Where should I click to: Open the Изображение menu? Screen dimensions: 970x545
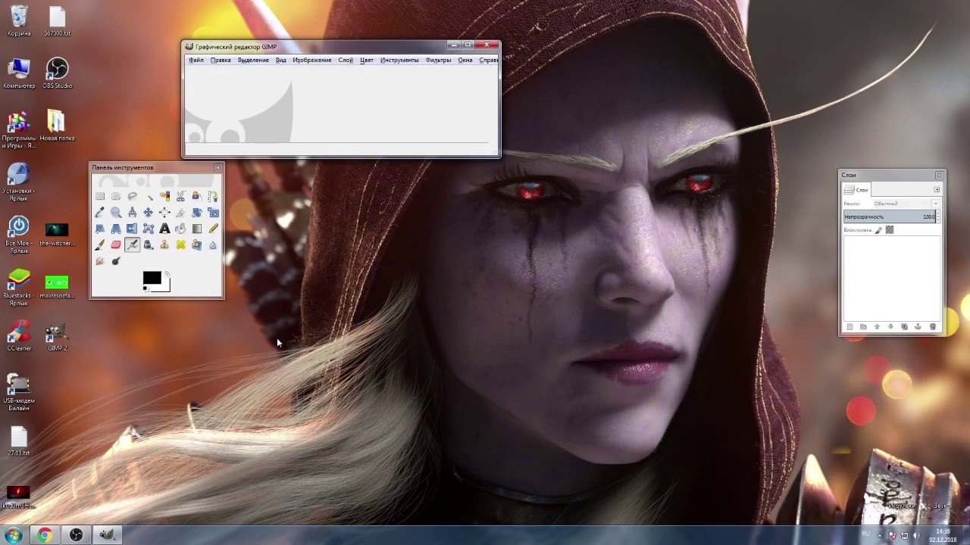pos(312,60)
